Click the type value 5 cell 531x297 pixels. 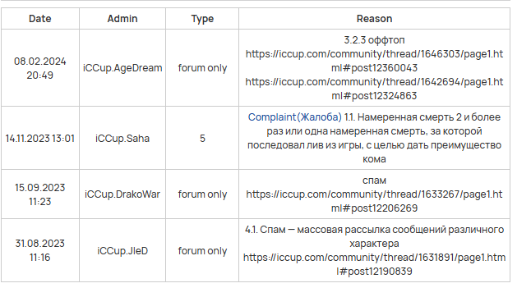[202, 138]
